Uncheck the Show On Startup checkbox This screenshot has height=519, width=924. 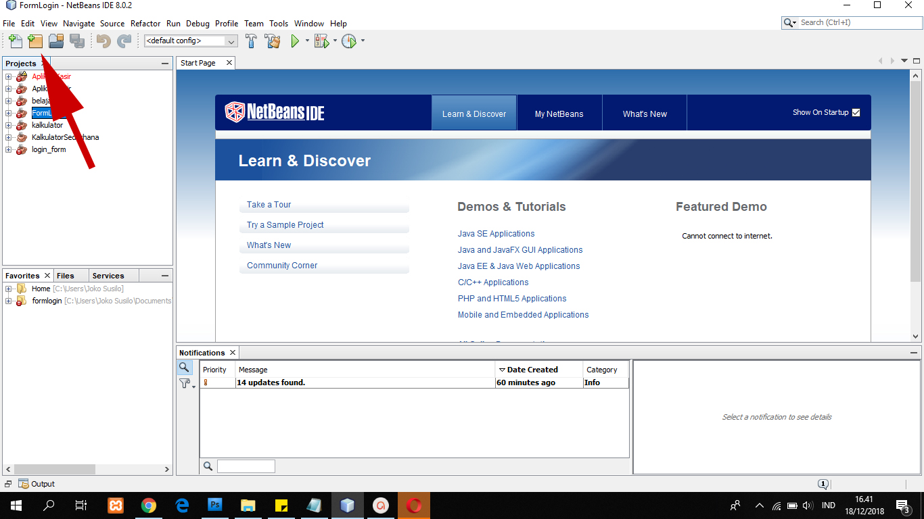point(856,113)
